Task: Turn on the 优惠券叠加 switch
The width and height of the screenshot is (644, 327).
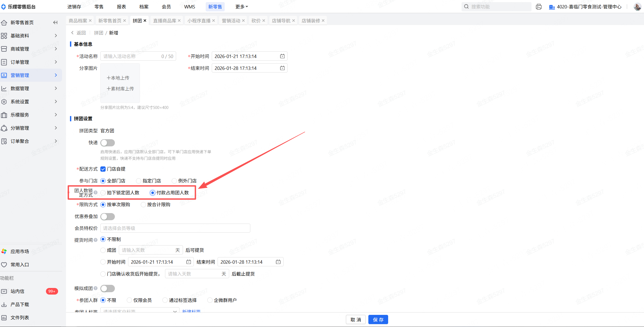Action: (x=107, y=217)
